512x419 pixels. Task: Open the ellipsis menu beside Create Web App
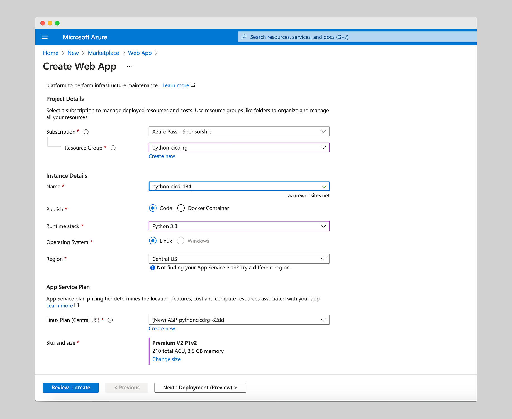(129, 67)
